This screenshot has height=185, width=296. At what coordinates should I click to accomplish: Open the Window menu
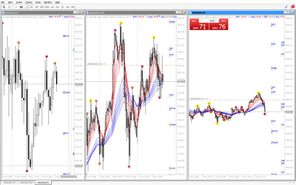pos(48,2)
